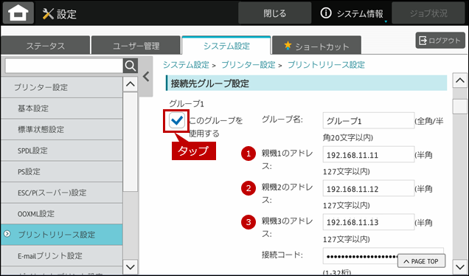The width and height of the screenshot is (469, 276).
Task: Open the システム情報 dropdown
Action: [352, 13]
